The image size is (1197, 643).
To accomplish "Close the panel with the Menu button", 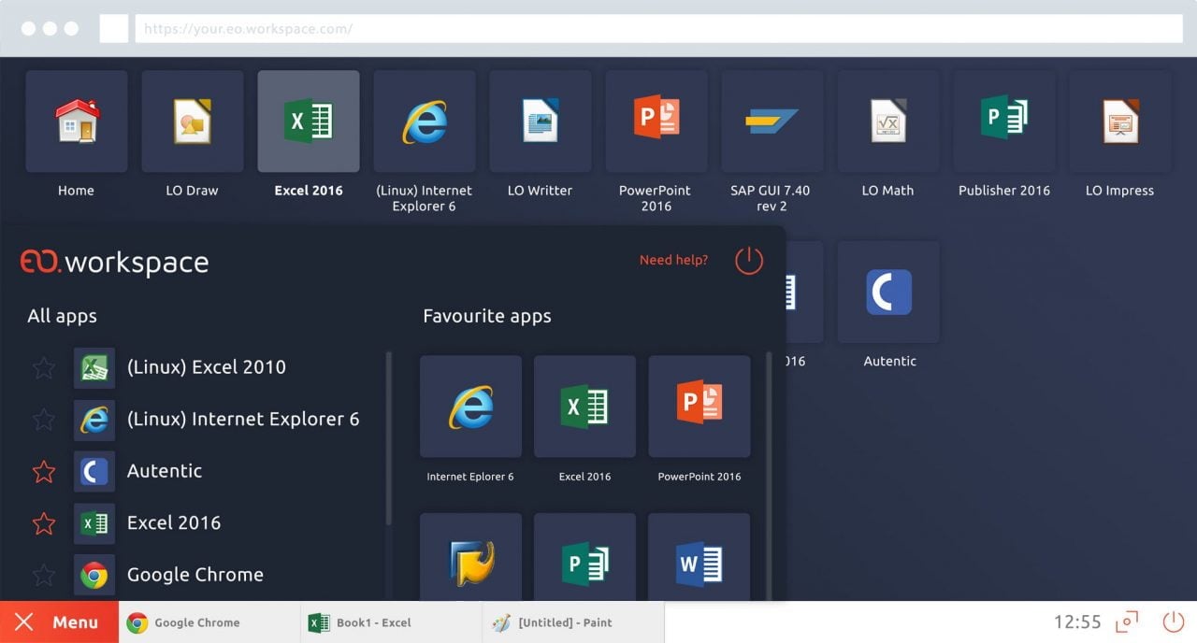I will tap(59, 622).
